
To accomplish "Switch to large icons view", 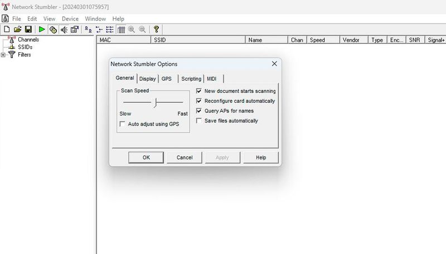I will point(88,29).
